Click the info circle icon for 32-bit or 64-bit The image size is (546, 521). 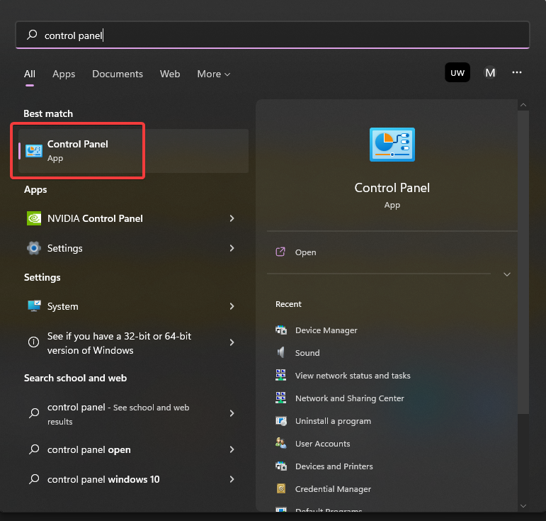[33, 342]
